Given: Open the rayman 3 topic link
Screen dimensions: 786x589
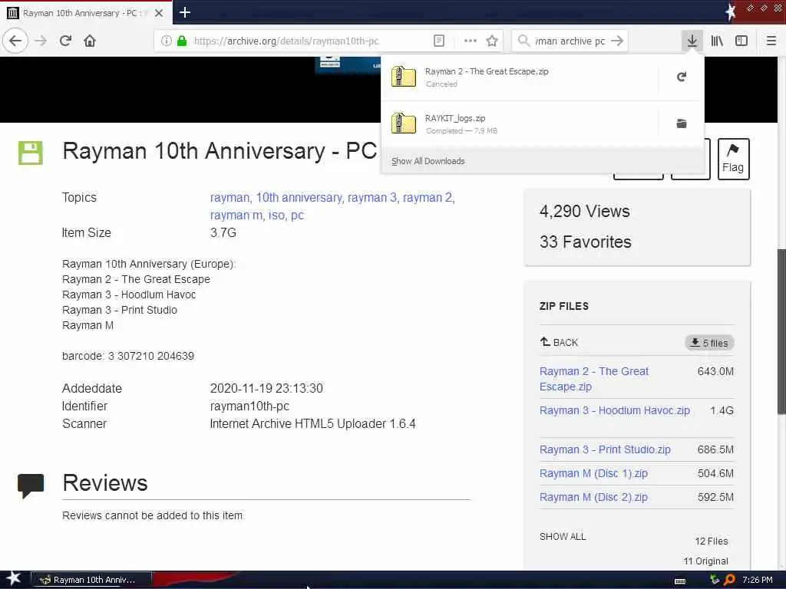Looking at the screenshot, I should point(372,197).
